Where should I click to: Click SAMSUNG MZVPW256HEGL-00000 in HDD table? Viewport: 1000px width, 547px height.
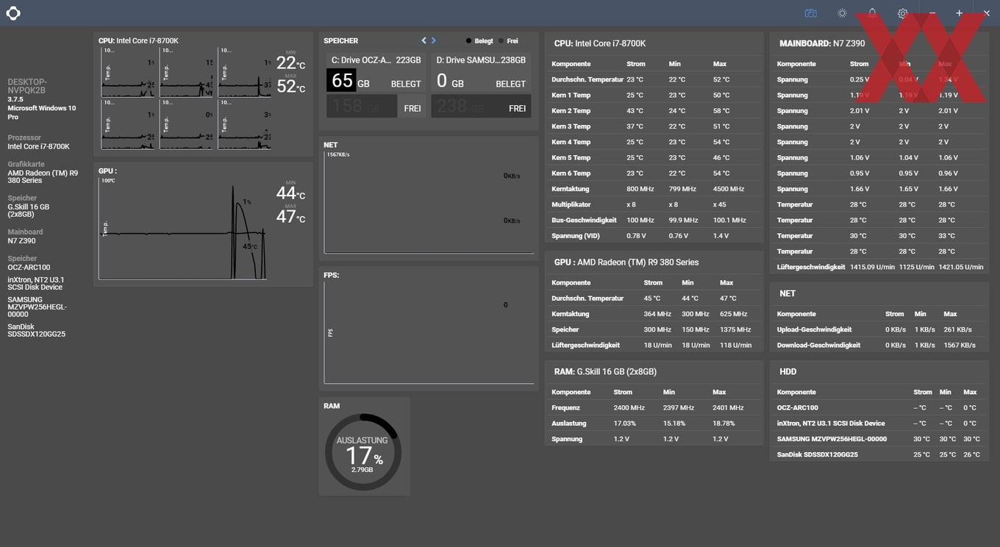pos(832,439)
